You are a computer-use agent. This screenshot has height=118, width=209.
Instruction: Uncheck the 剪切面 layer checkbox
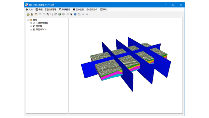(x=34, y=26)
